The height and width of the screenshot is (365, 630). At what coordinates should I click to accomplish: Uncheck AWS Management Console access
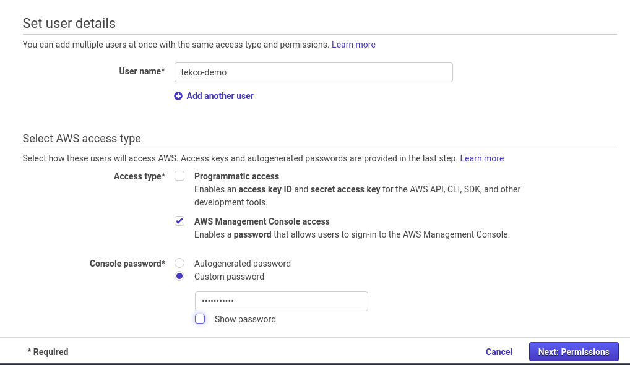coord(179,221)
